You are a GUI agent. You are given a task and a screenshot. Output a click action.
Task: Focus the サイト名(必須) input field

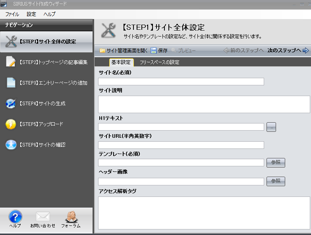tap(181, 82)
